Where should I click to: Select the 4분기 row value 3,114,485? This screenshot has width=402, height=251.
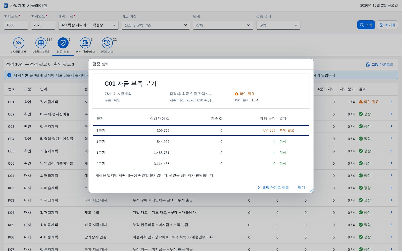(x=162, y=164)
